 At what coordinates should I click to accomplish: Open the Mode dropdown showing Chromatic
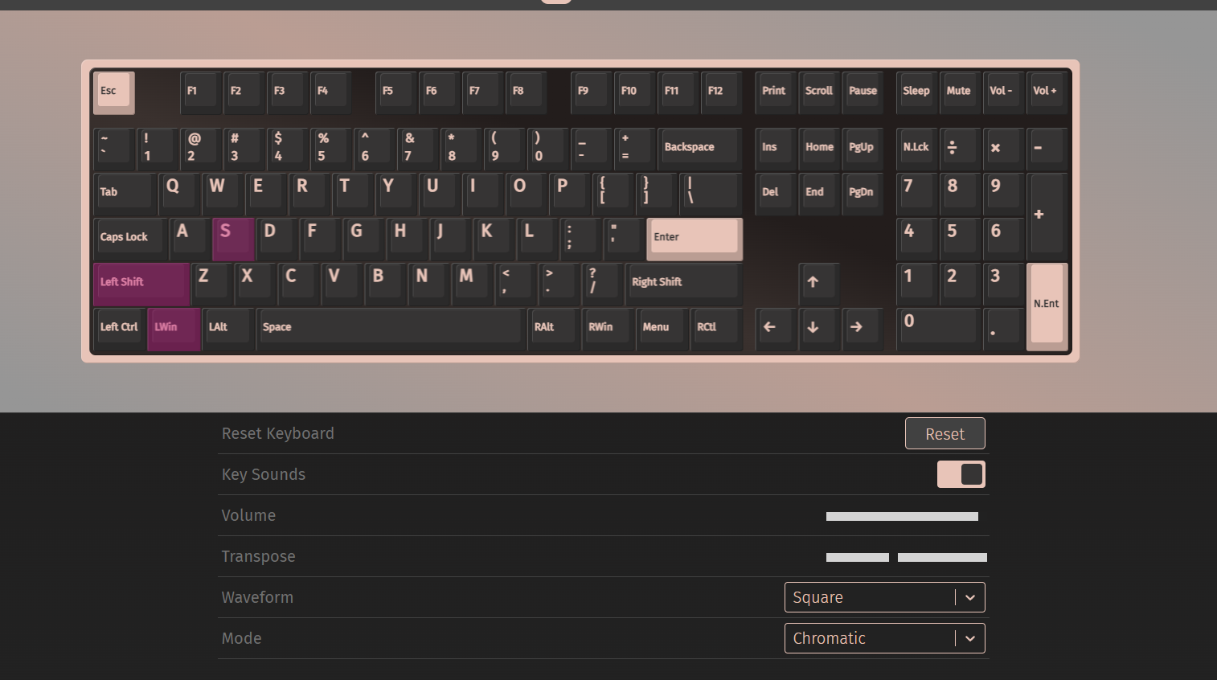[x=885, y=638]
